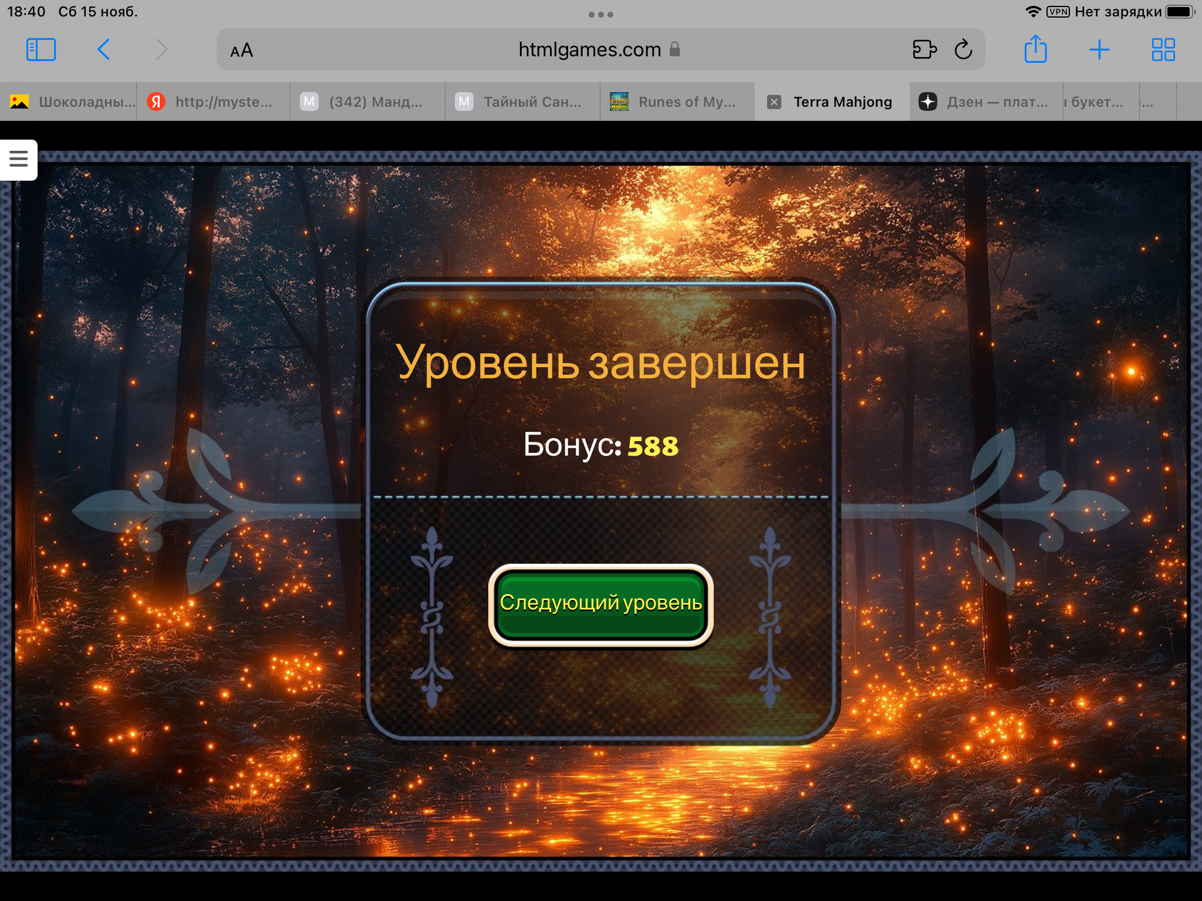Tap the three-dot multitasking control

coord(600,15)
